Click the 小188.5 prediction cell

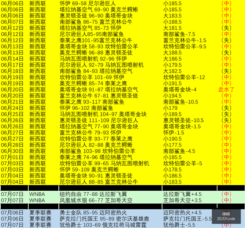tap(172, 22)
